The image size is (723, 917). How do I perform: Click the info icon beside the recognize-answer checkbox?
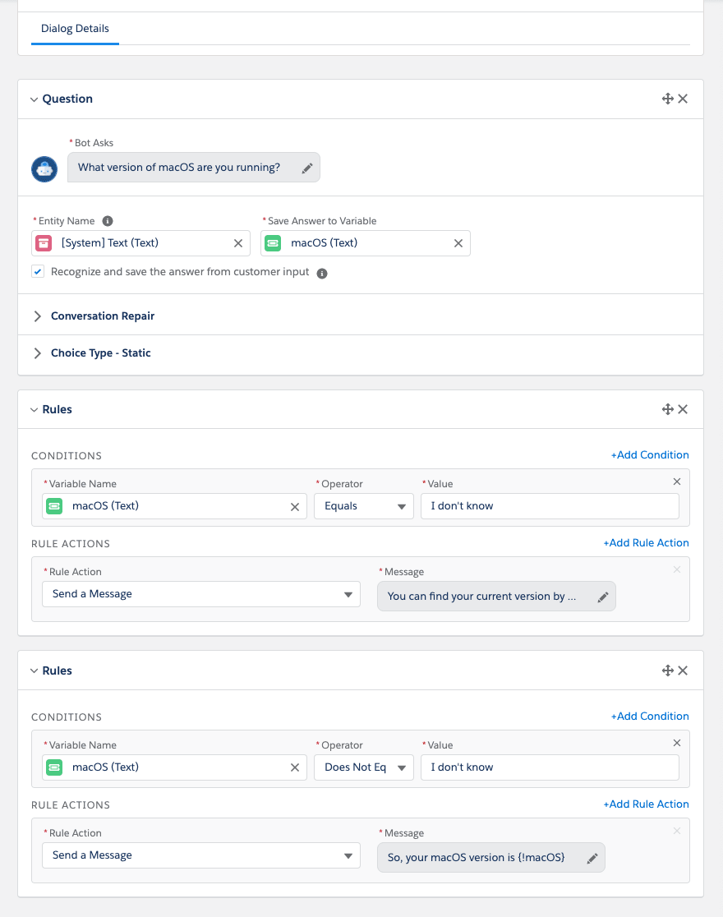322,273
